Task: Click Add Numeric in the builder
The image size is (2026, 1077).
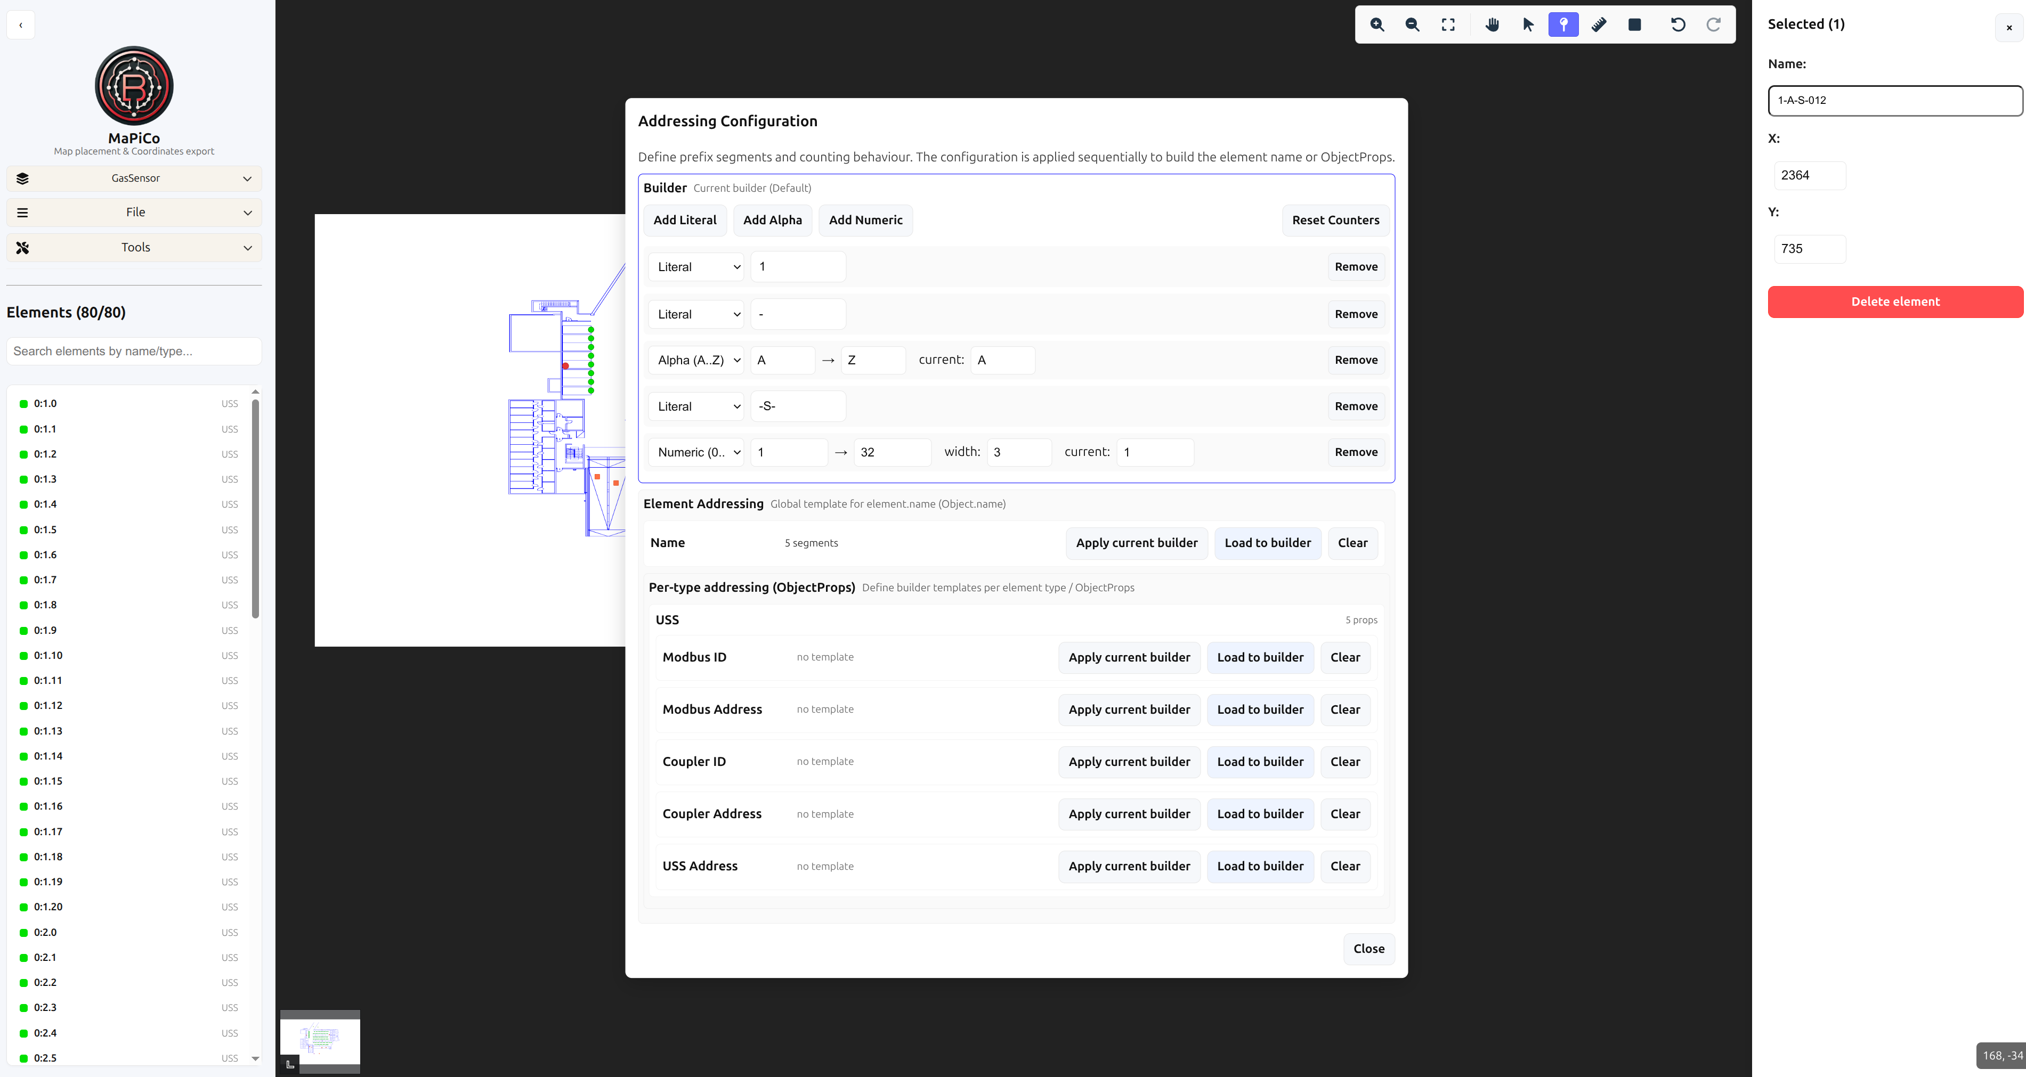Action: coord(865,220)
